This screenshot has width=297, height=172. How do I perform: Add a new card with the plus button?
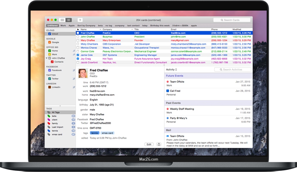(80, 20)
